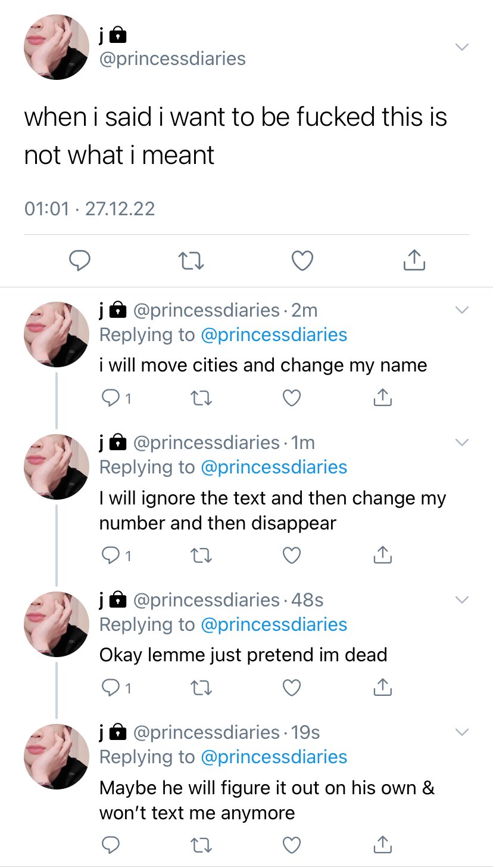Open profile picture on main tweet
This screenshot has height=867, width=493.
pos(56,47)
